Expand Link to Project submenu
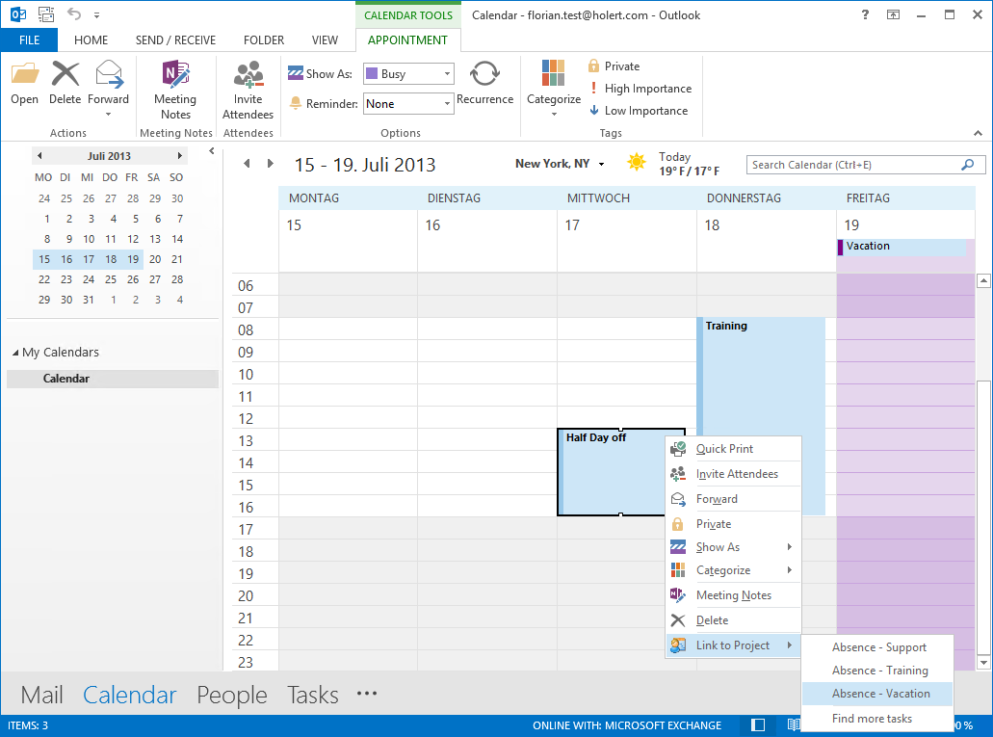Screen dimensions: 993x737 coord(733,645)
